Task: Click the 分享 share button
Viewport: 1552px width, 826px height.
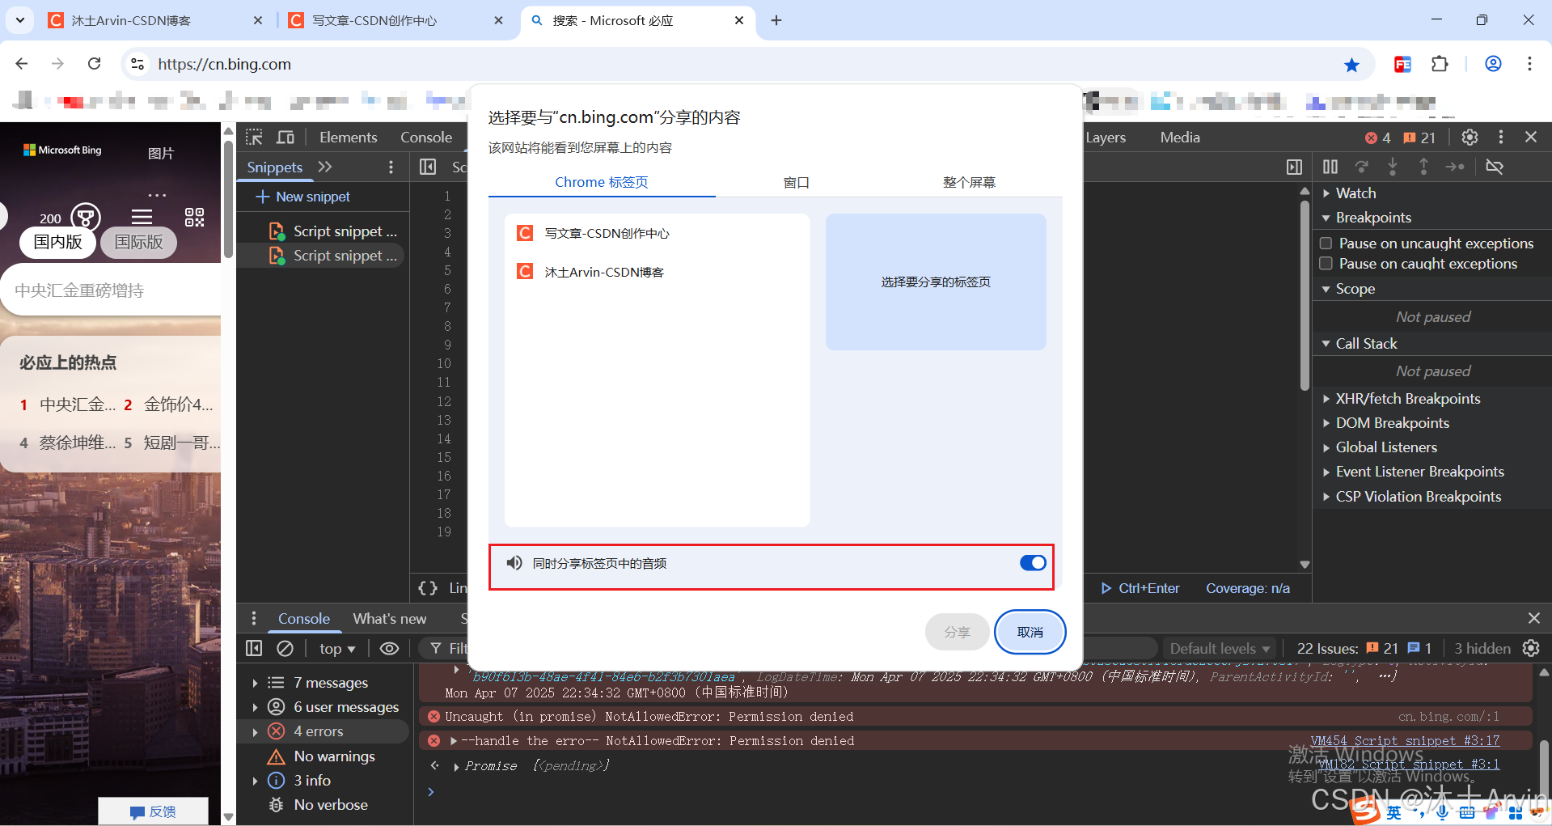Action: (958, 632)
